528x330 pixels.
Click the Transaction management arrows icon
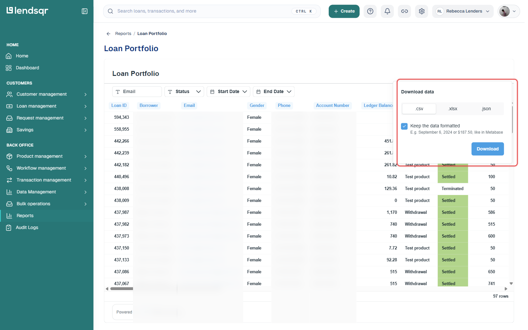(10, 180)
